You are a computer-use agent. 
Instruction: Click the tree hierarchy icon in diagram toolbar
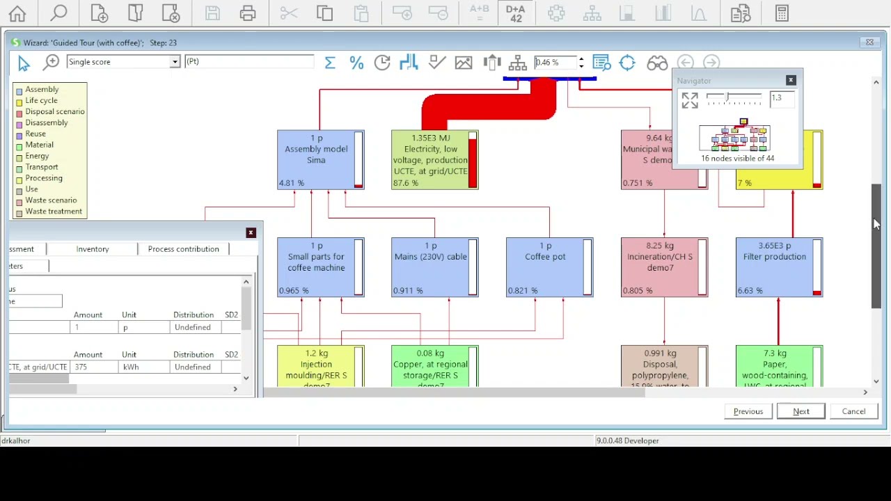pyautogui.click(x=518, y=63)
